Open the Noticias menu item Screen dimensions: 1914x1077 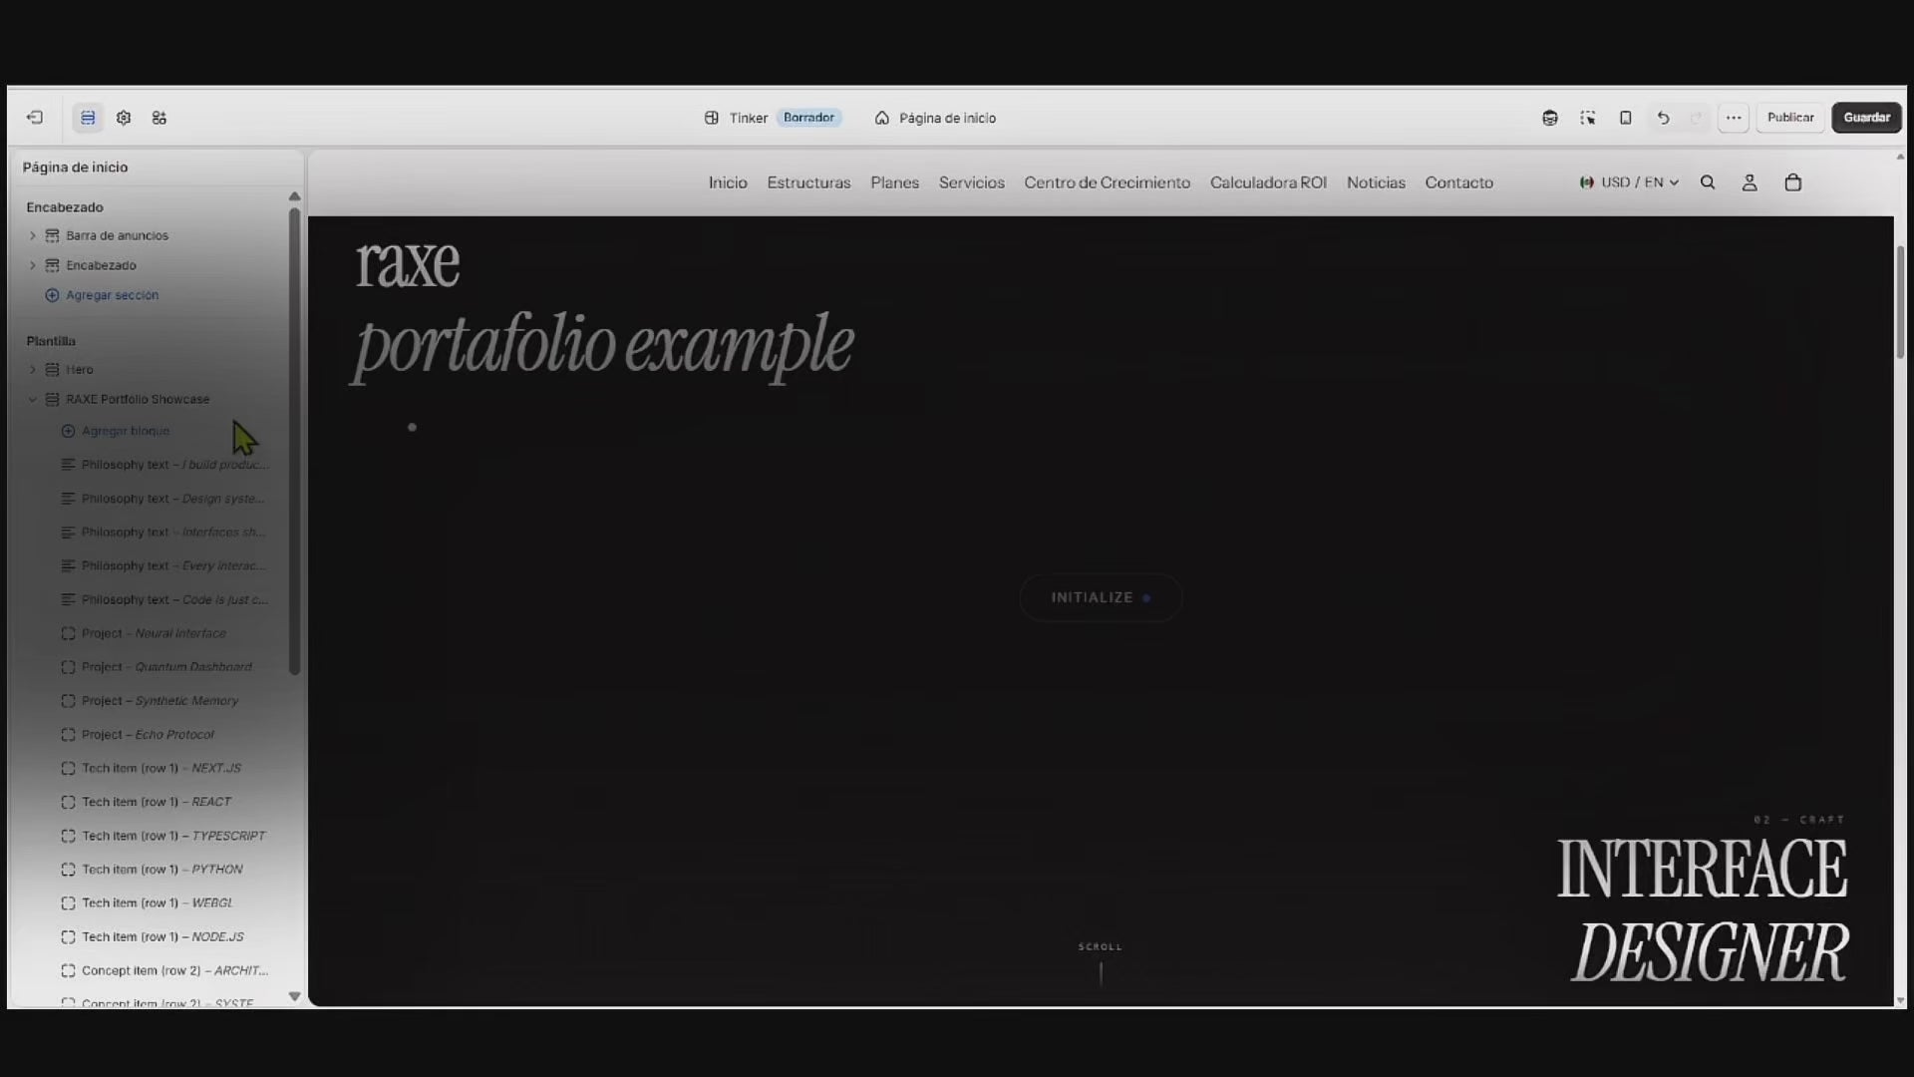[x=1376, y=182]
